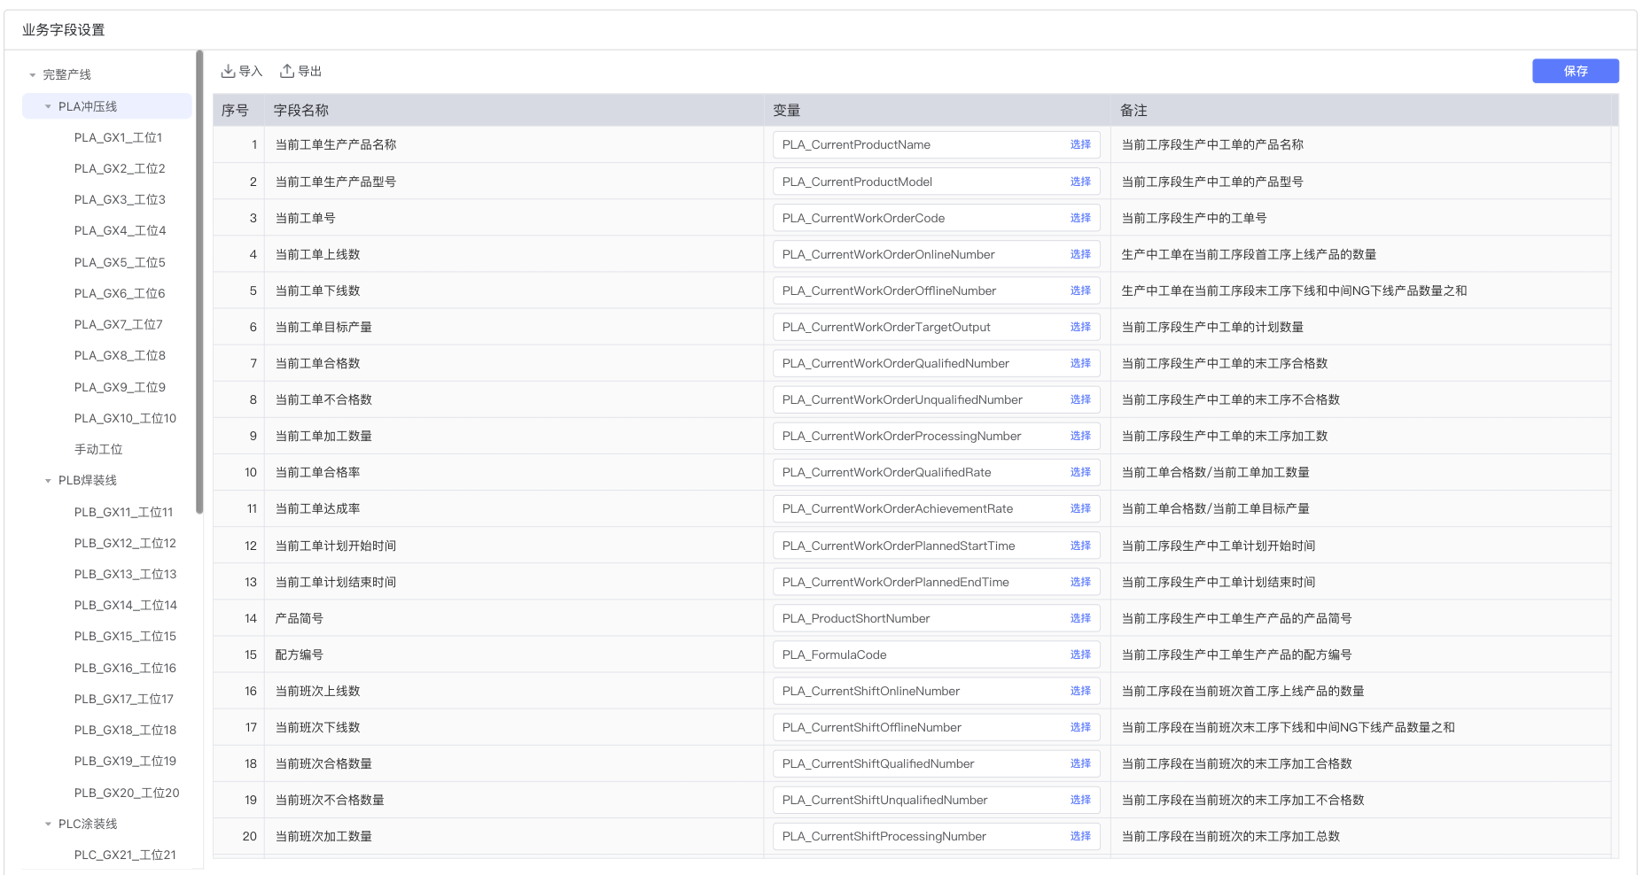Click 选择 for PLA_FormulaCode variable
Image resolution: width=1643 pixels, height=875 pixels.
click(x=1079, y=654)
